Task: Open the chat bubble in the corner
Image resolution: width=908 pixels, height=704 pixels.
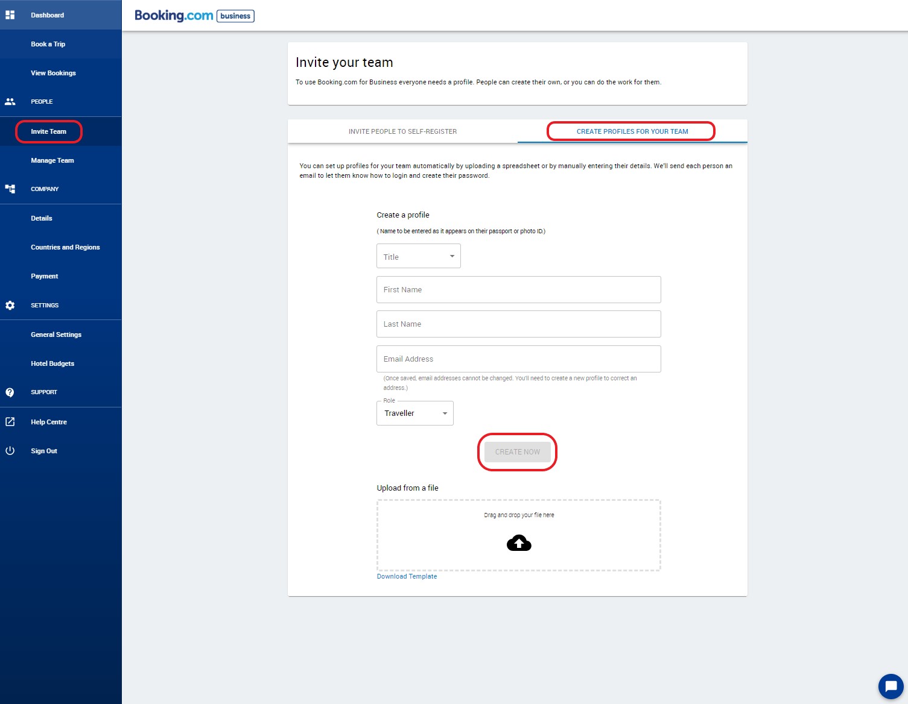Action: [x=892, y=686]
